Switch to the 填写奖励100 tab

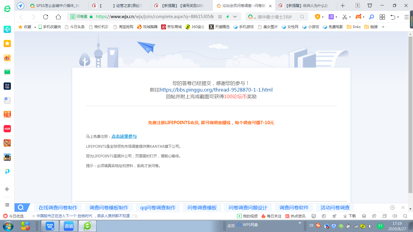pos(182,6)
